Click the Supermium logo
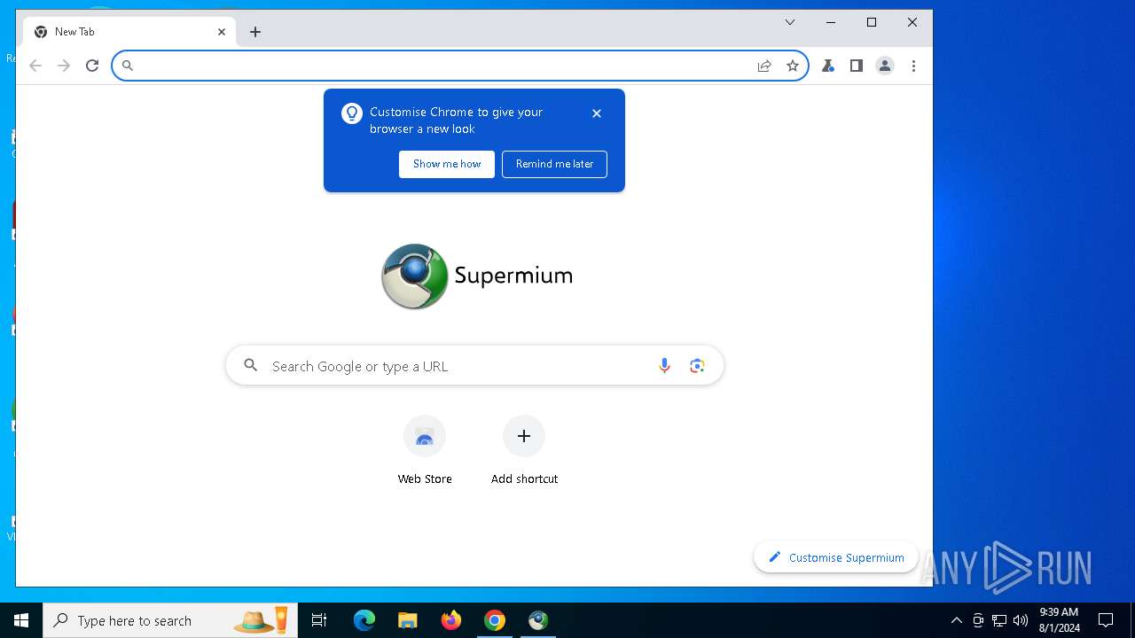This screenshot has height=638, width=1135. click(477, 276)
